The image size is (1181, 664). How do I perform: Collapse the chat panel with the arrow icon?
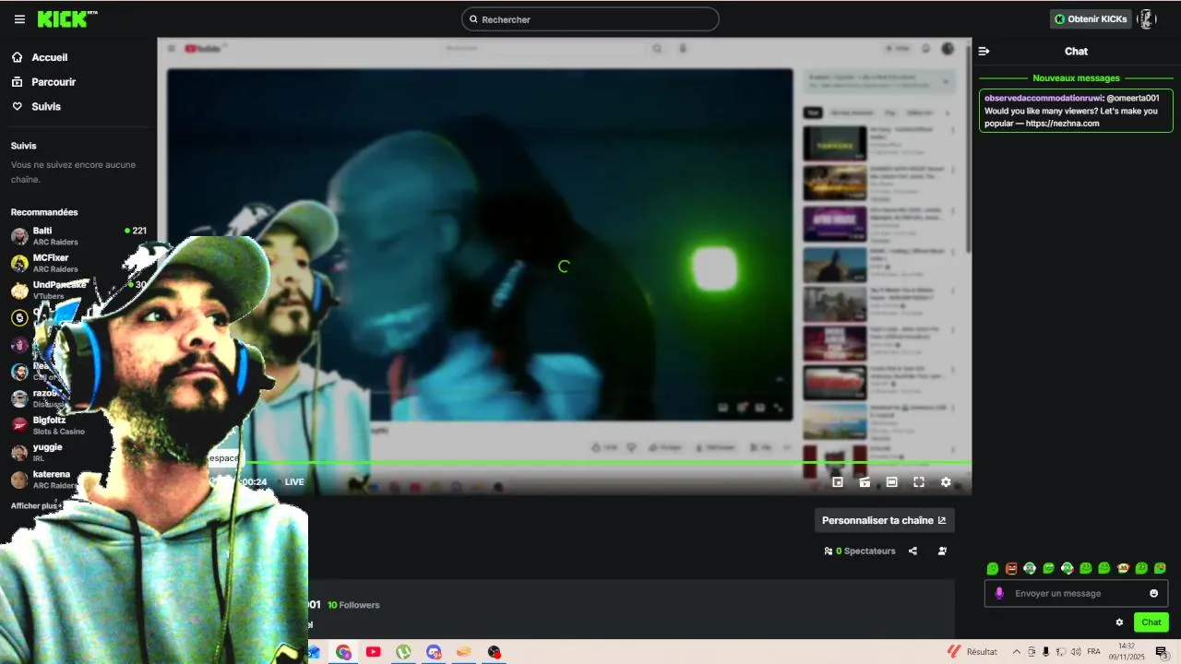coord(984,52)
